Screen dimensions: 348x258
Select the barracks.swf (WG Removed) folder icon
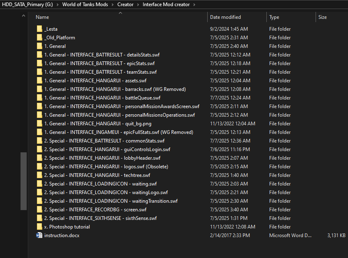pyautogui.click(x=39, y=89)
